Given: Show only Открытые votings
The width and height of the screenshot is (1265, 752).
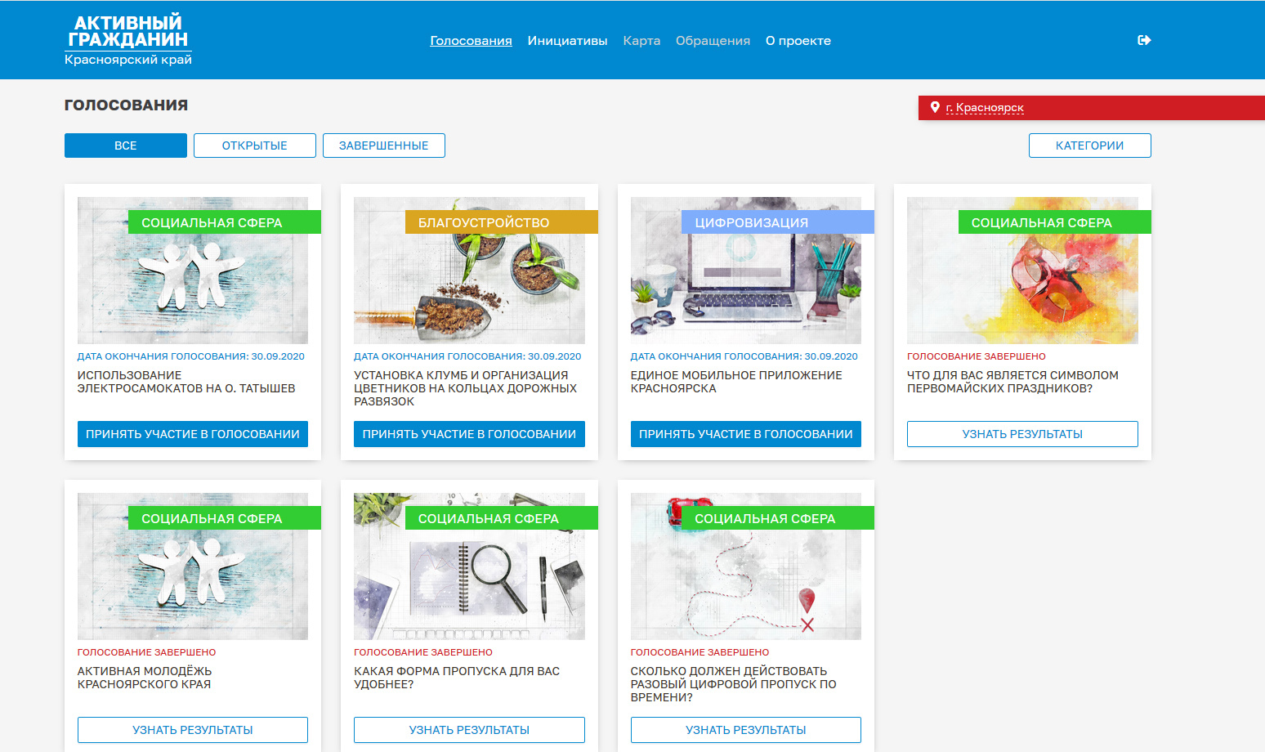Looking at the screenshot, I should click(x=254, y=145).
